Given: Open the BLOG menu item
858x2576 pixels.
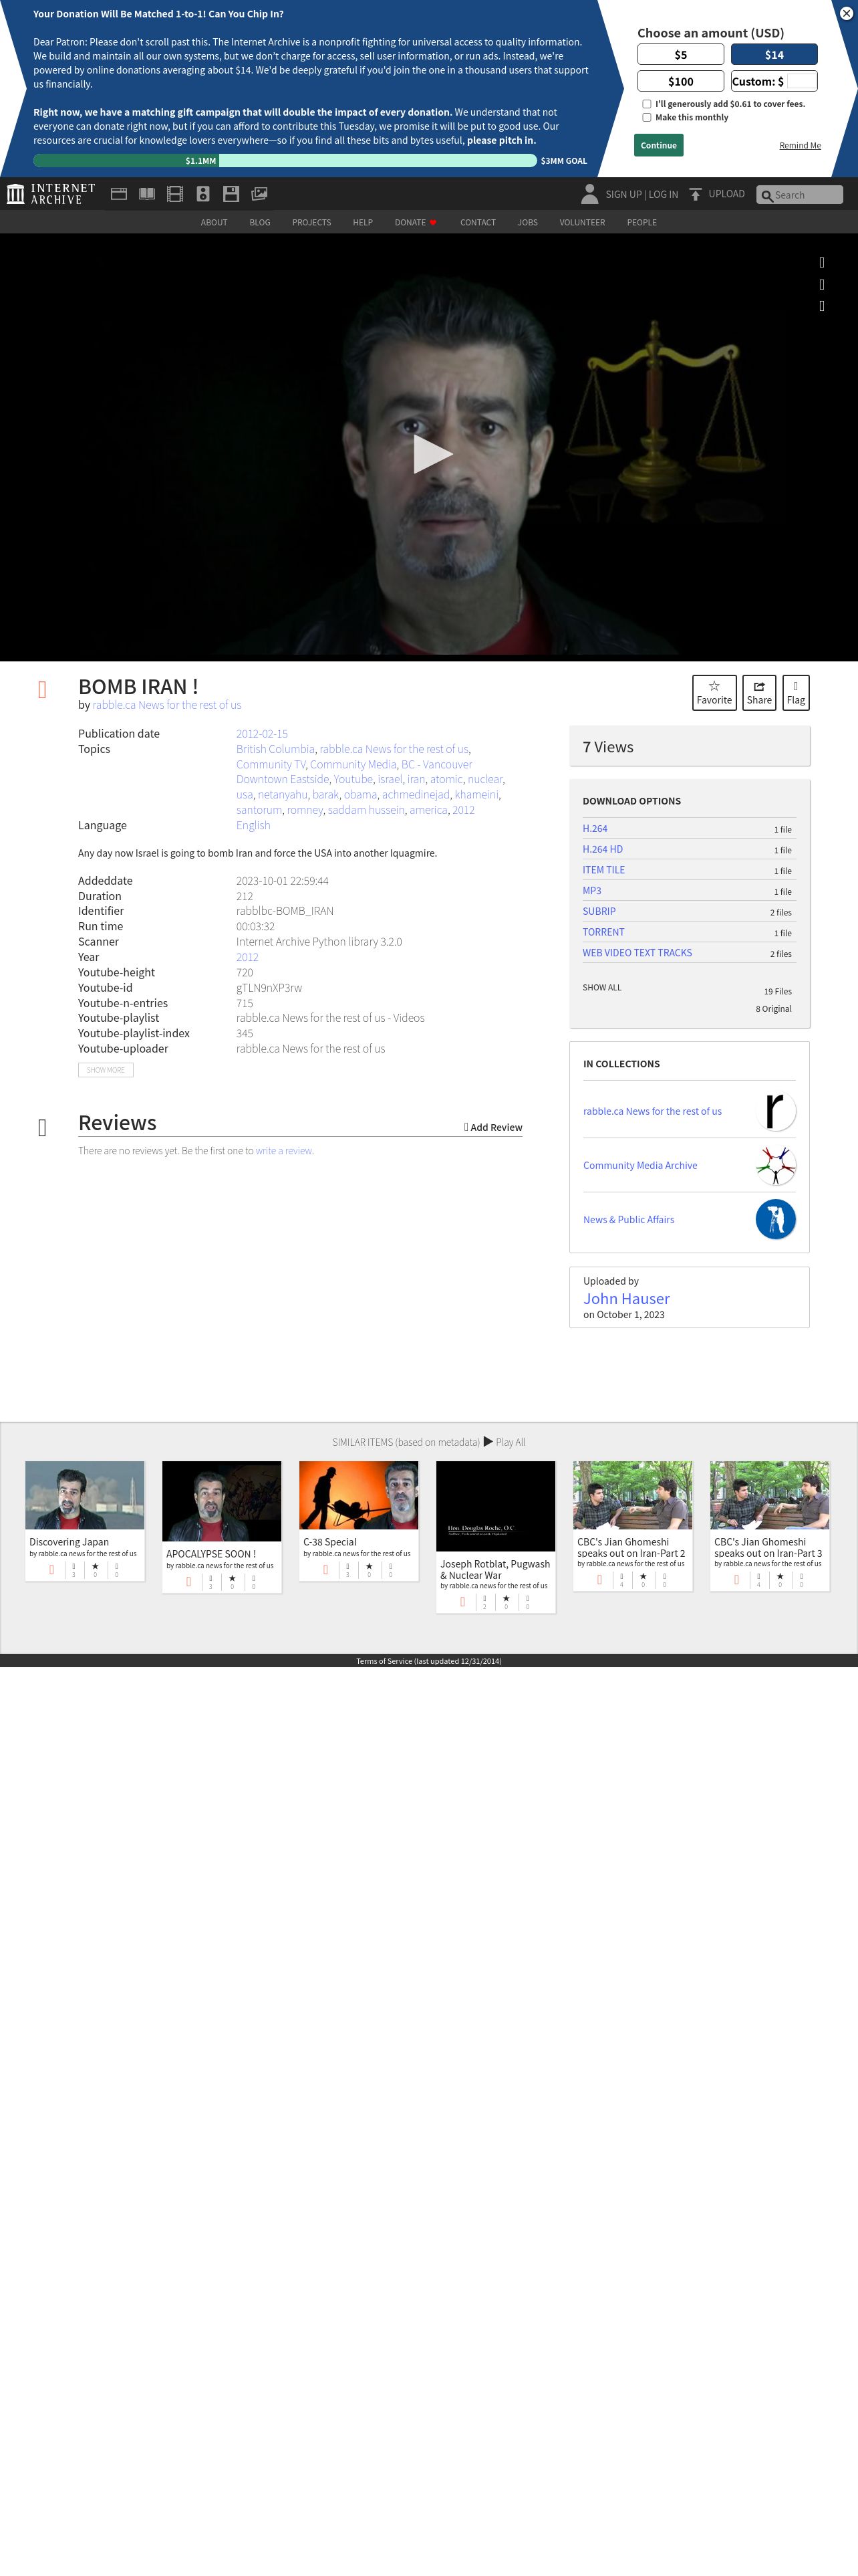Looking at the screenshot, I should point(260,223).
